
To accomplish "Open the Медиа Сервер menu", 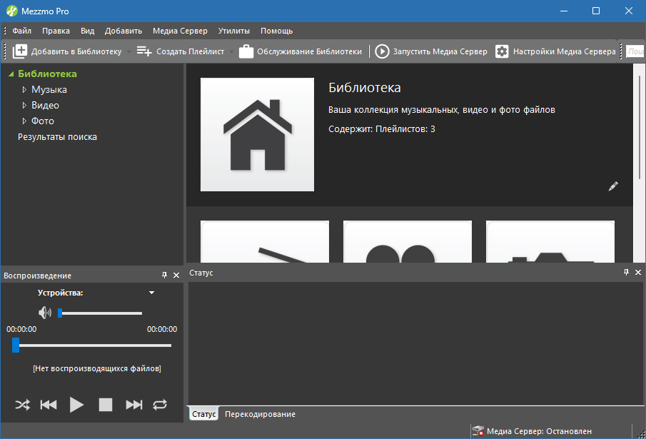I will pos(180,31).
